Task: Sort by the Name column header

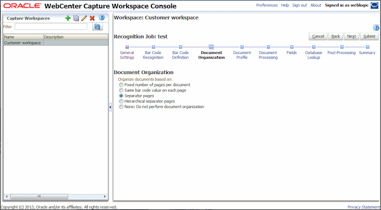Action: (23, 37)
